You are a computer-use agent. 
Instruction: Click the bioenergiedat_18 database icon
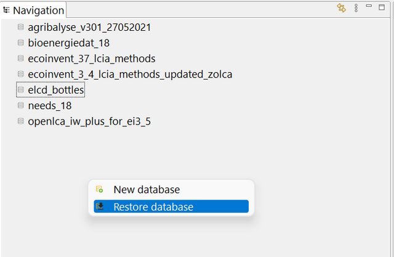pyautogui.click(x=20, y=43)
